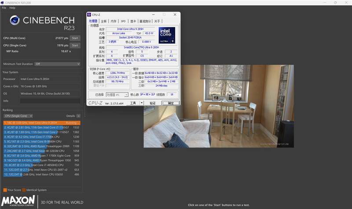352x209 pixels.
Task: Open the Minimum Test Duration dropdown
Action: coord(57,64)
